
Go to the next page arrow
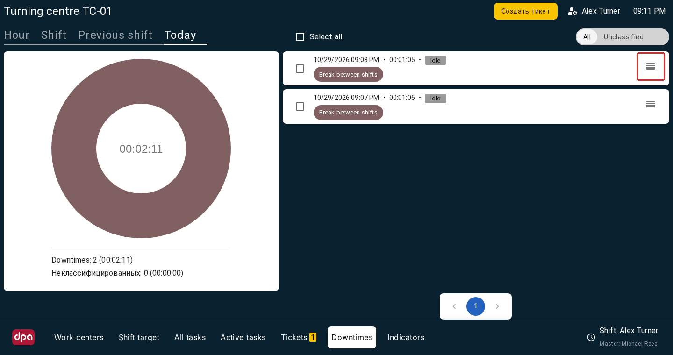(497, 306)
